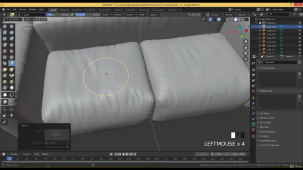Viewport: 303px width, 170px height.
Task: Toggle visibility of Collection in outliner
Action: pyautogui.click(x=300, y=23)
